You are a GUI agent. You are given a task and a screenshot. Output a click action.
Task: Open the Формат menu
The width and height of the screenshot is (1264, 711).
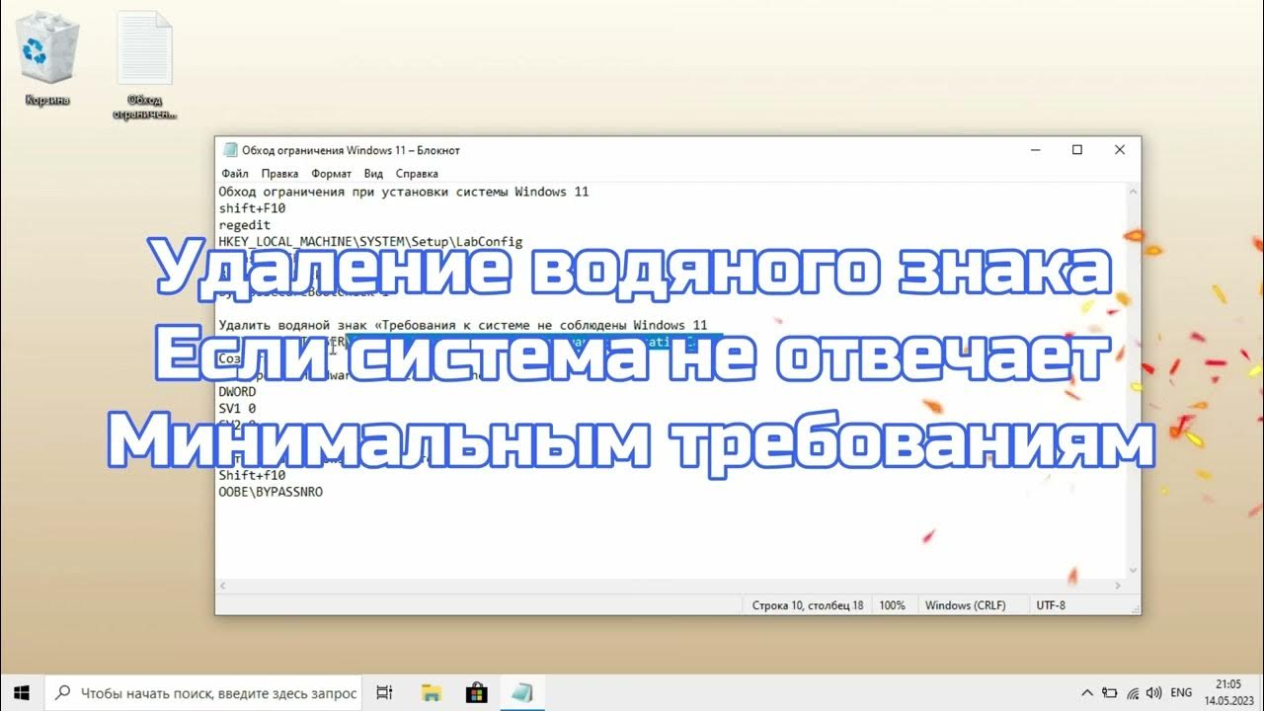(x=331, y=174)
